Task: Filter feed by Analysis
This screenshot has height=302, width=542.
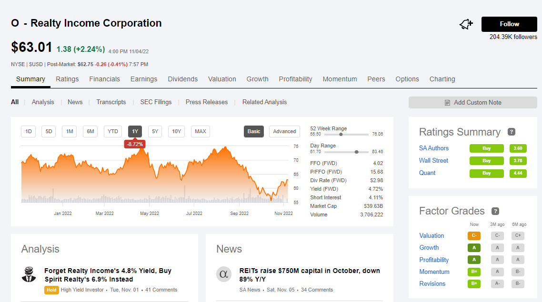Action: [x=43, y=102]
